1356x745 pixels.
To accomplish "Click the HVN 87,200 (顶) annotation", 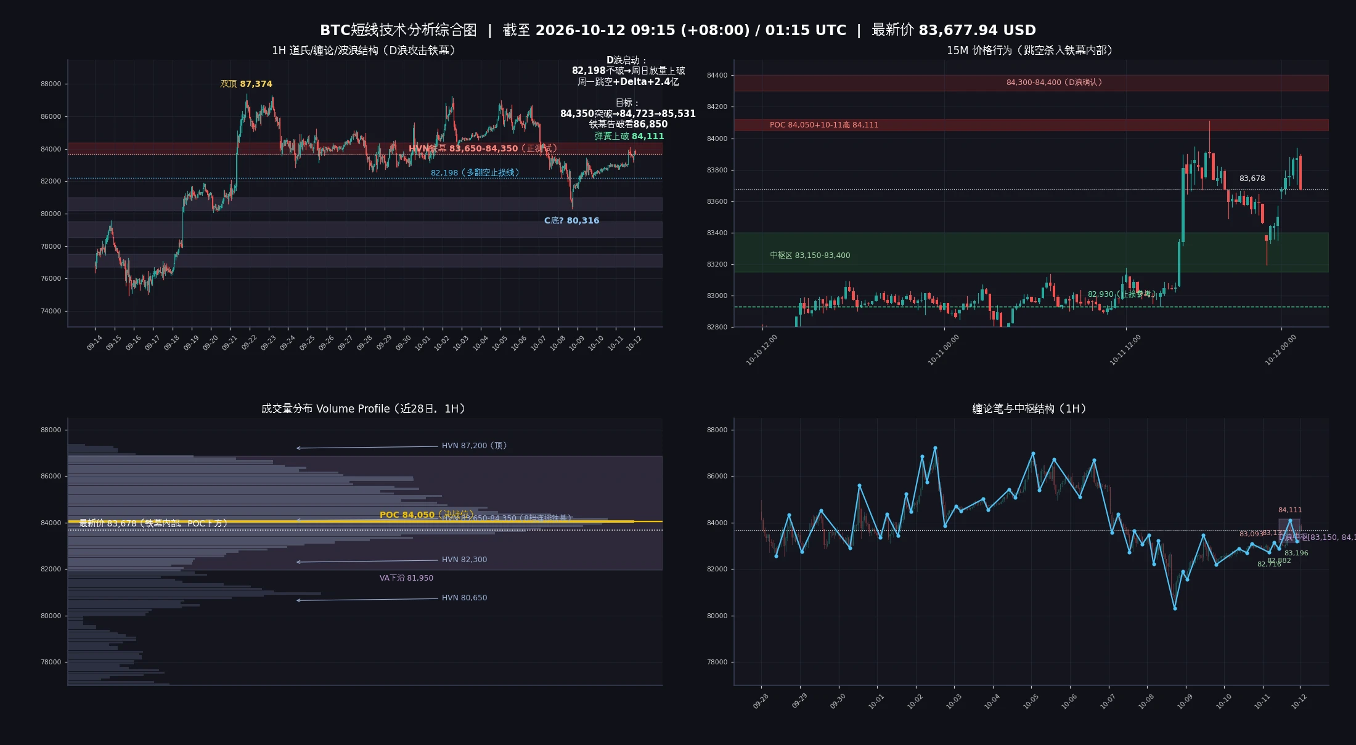I will (x=474, y=445).
